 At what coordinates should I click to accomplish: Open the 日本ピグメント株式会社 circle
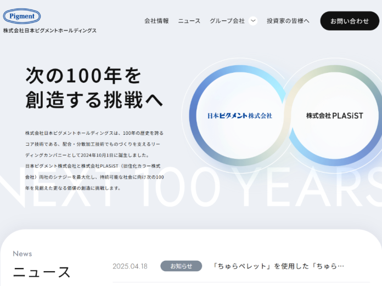240,116
